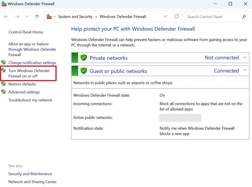The height and width of the screenshot is (187, 252).
Task: Open the System and Security breadcrumb
Action: tap(75, 17)
